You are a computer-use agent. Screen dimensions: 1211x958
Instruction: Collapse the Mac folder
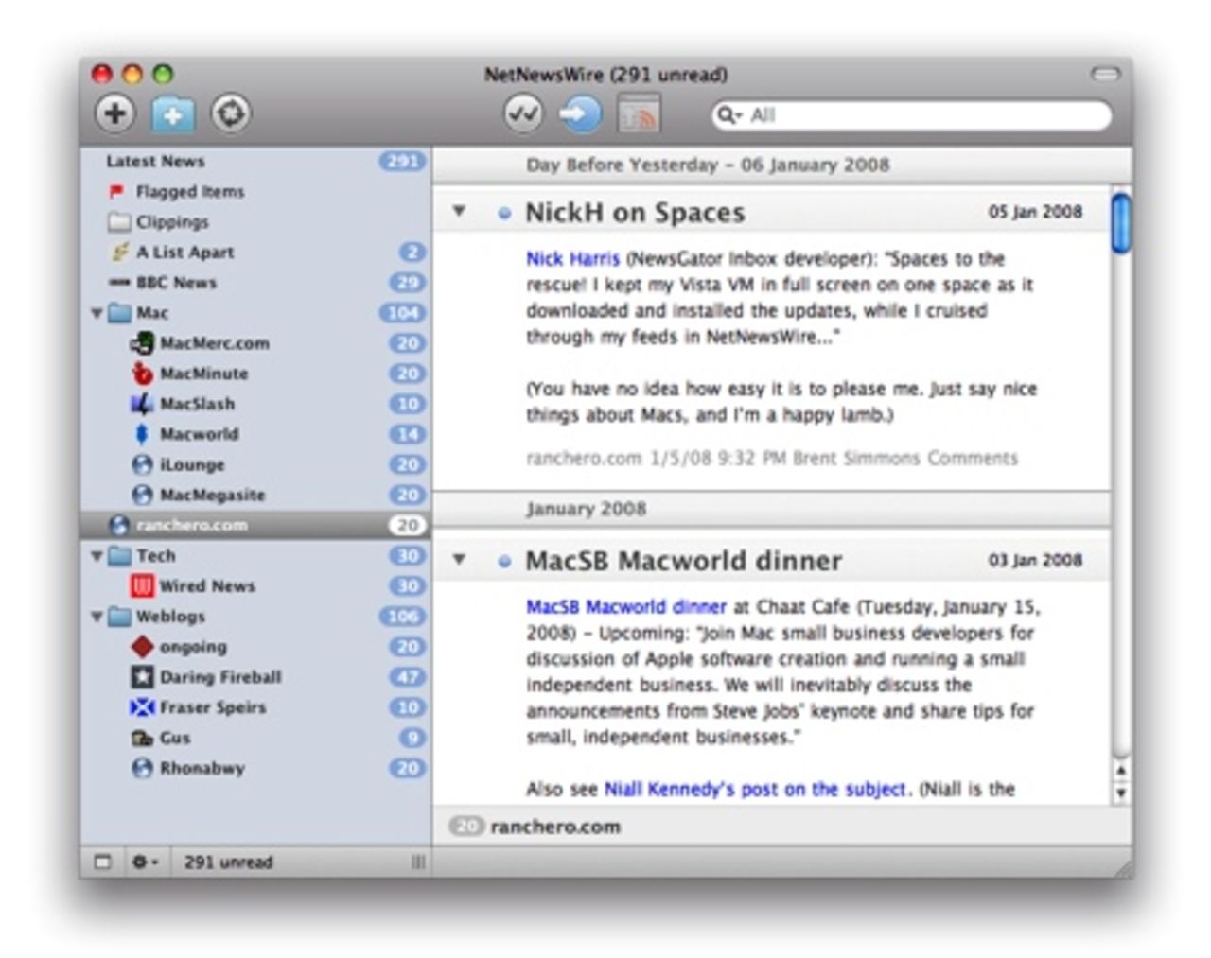(x=97, y=313)
